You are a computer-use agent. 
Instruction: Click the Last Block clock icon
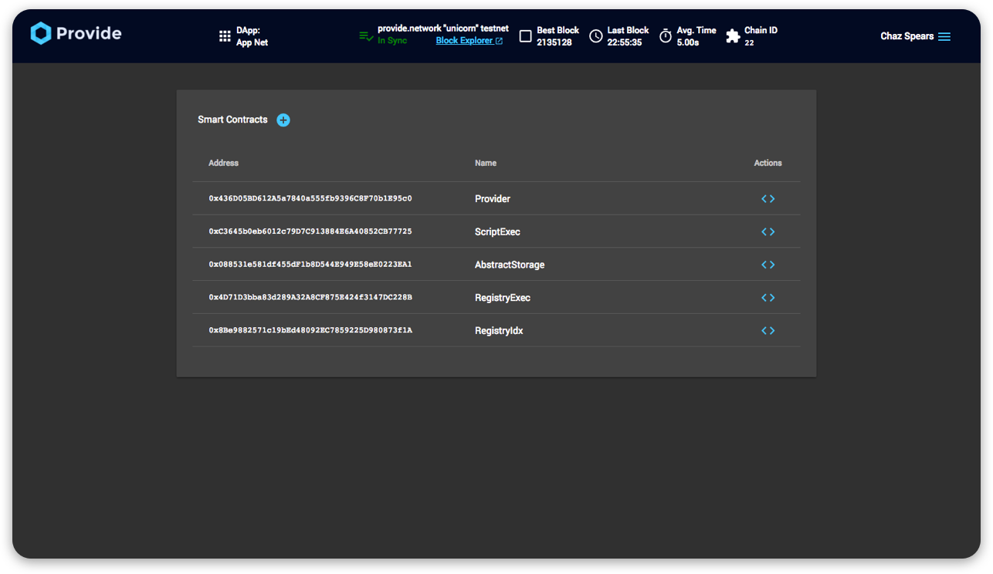pos(596,36)
